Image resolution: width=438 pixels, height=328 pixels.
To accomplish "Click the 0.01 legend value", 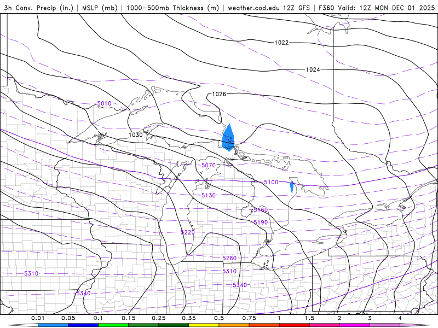I will click(38, 318).
